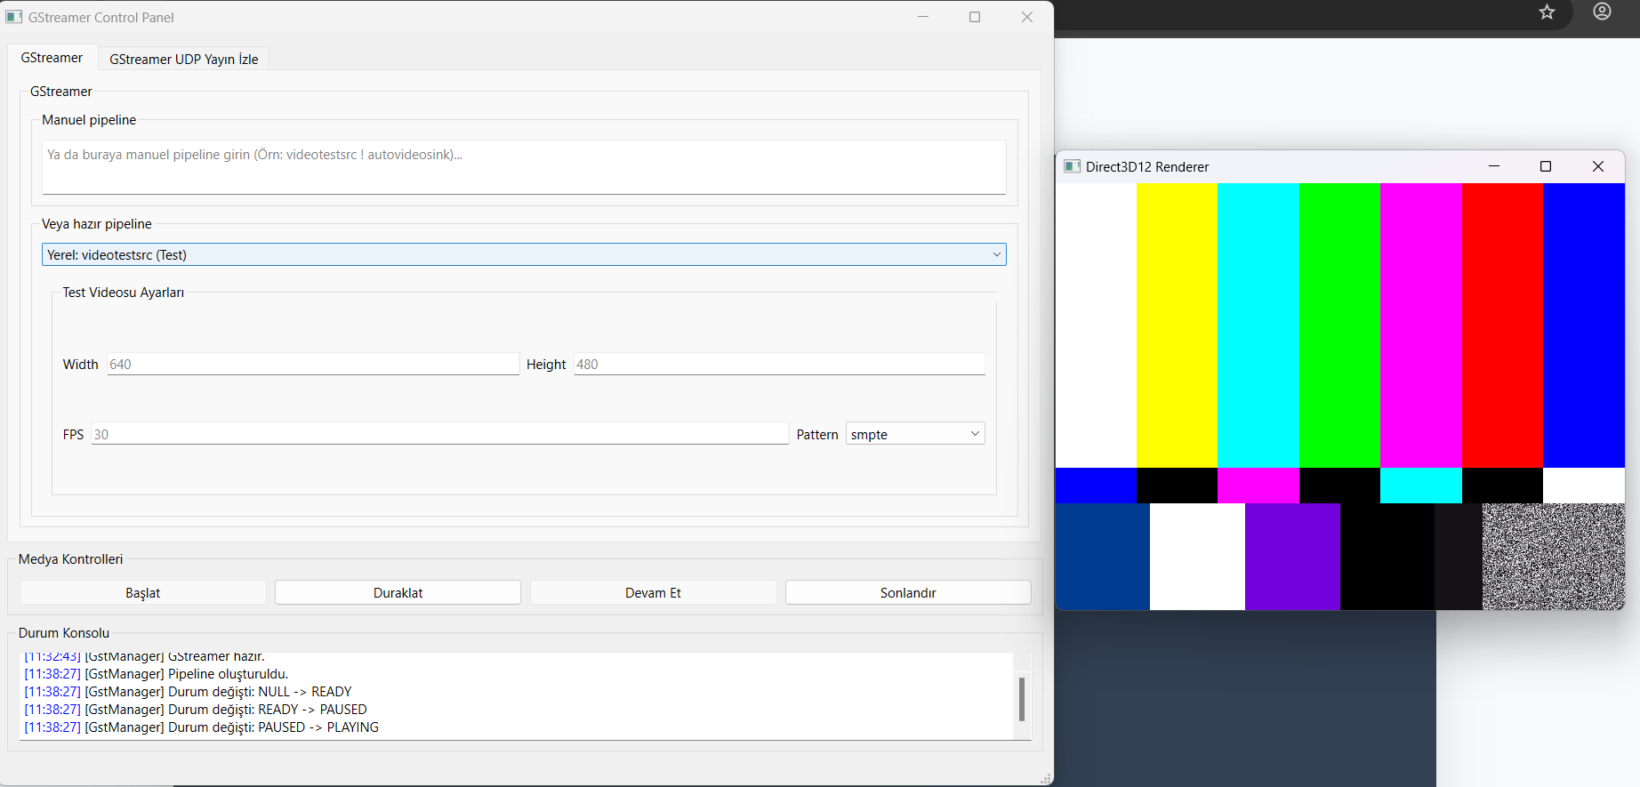Click the browser bookmark star icon
Image resolution: width=1640 pixels, height=787 pixels.
tap(1547, 12)
